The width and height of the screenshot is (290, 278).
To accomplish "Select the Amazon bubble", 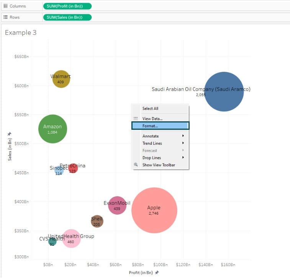I will (x=53, y=129).
